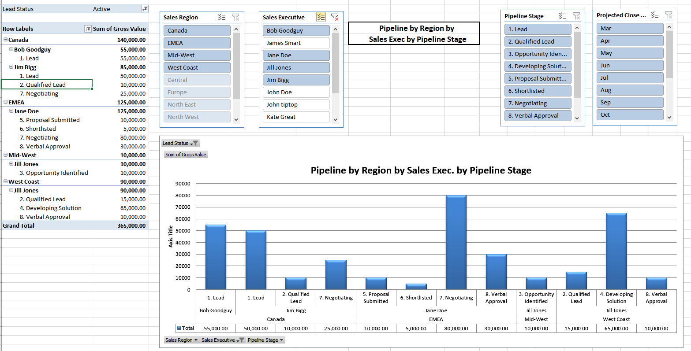Clear the Sales Region slicer filter
The width and height of the screenshot is (691, 351).
pos(236,17)
